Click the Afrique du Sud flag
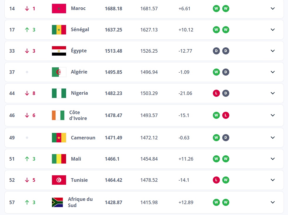Viewport: 288px width, 215px height. click(57, 202)
